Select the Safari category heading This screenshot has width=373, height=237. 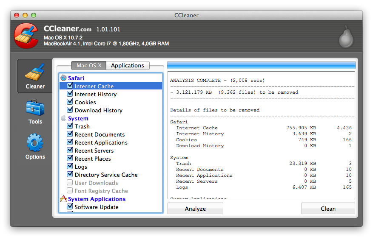point(76,78)
